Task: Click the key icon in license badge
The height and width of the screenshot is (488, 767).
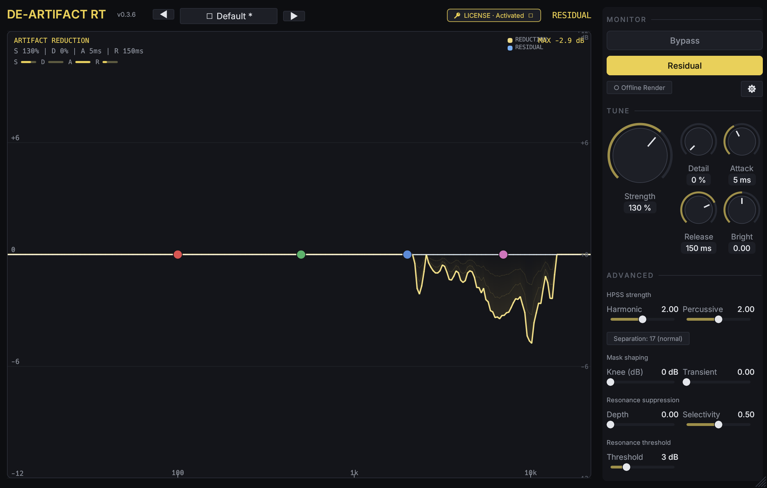Action: [457, 15]
